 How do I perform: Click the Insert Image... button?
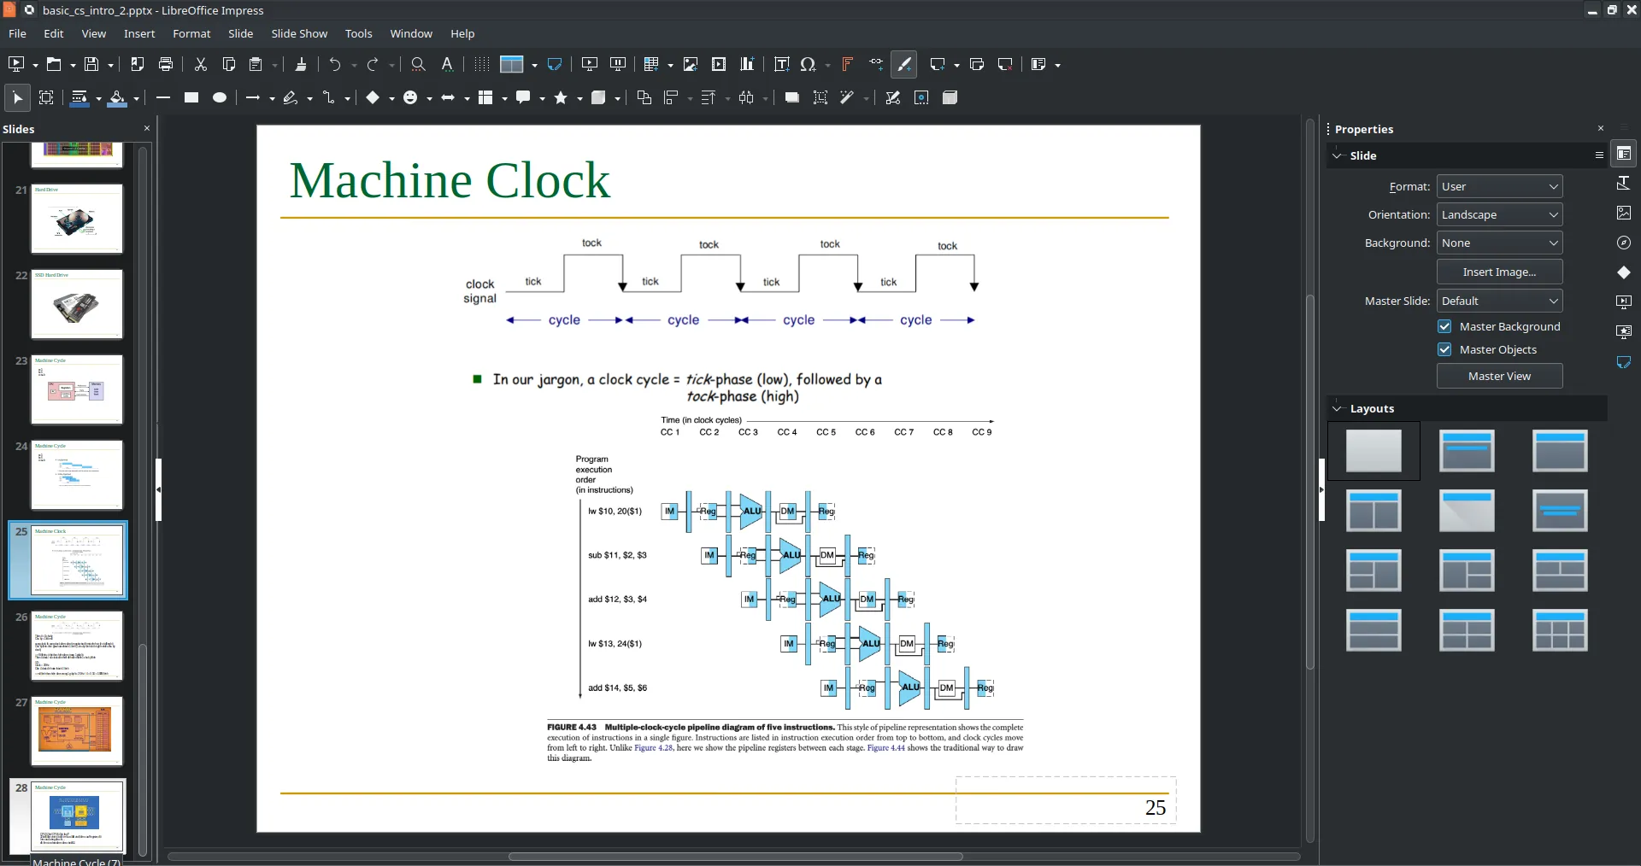tap(1499, 272)
